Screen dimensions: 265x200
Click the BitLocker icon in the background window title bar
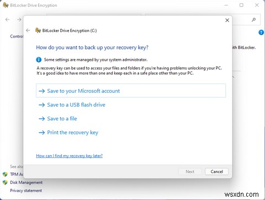(x=6, y=5)
